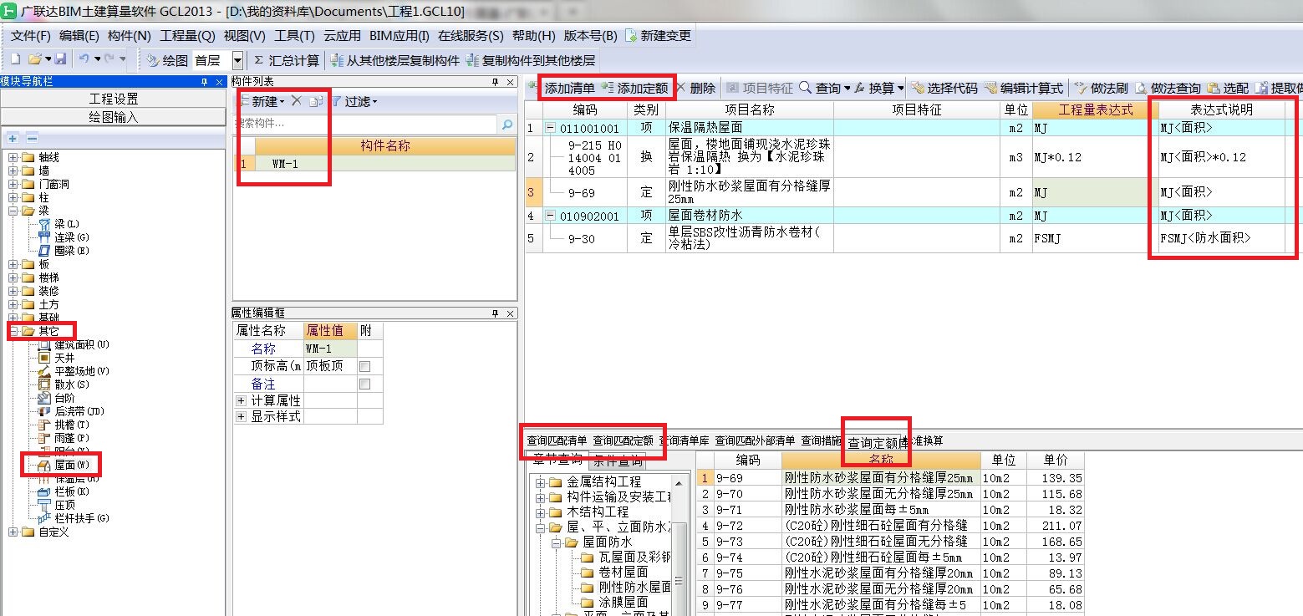Click 删除 button in quantity toolbar
Viewport: 1303px width, 616px height.
695,88
